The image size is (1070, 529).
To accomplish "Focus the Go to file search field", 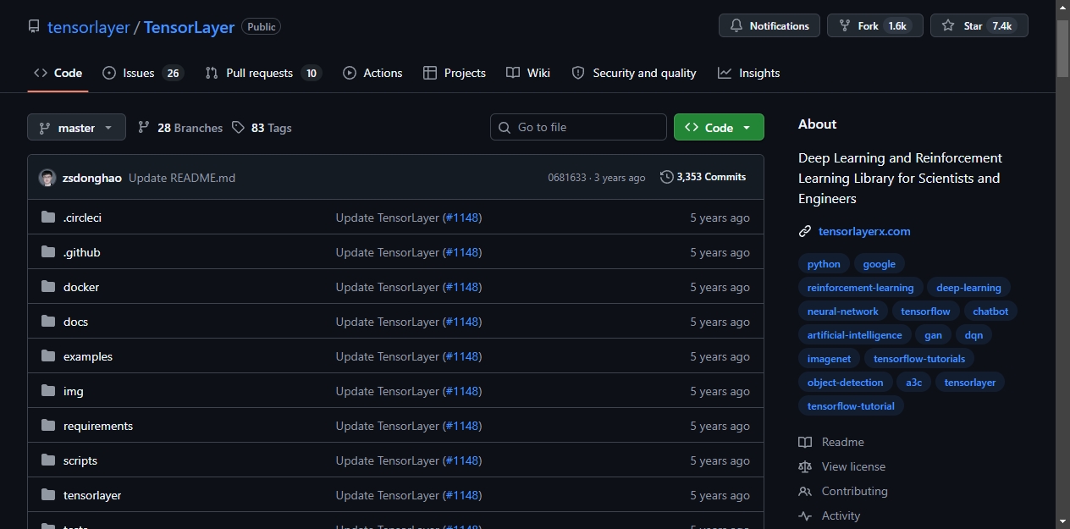I will click(x=578, y=127).
